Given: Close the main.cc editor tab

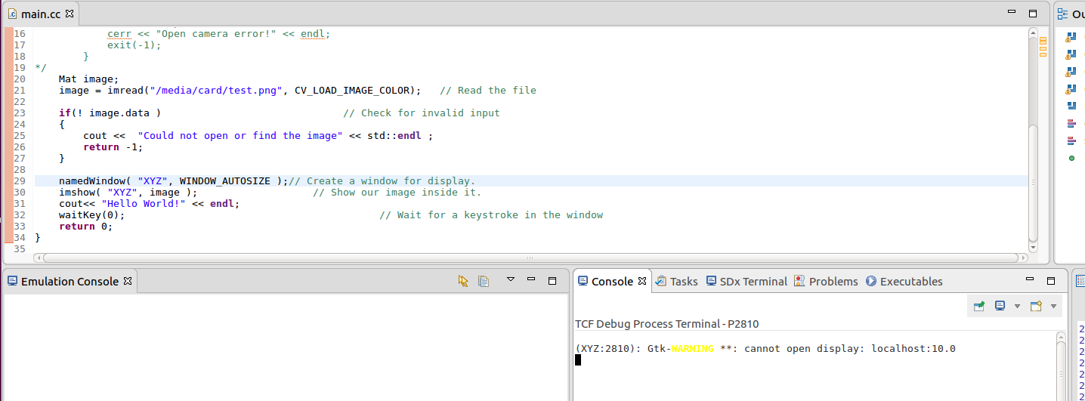Looking at the screenshot, I should [x=70, y=14].
